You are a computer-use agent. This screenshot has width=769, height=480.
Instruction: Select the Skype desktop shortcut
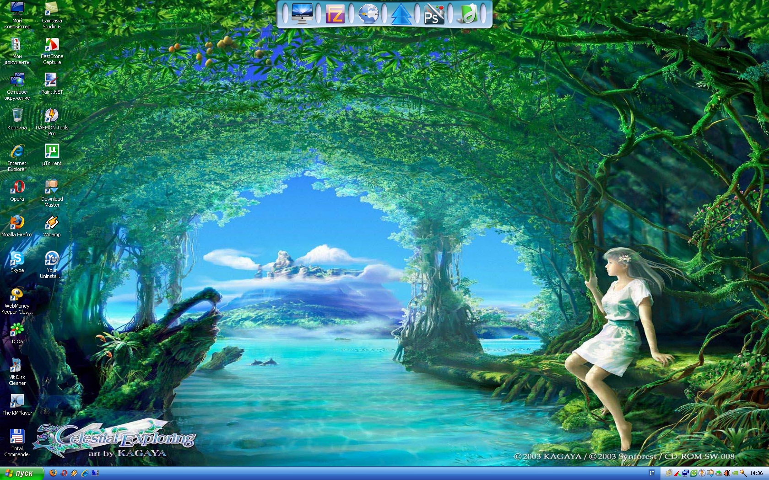point(17,261)
